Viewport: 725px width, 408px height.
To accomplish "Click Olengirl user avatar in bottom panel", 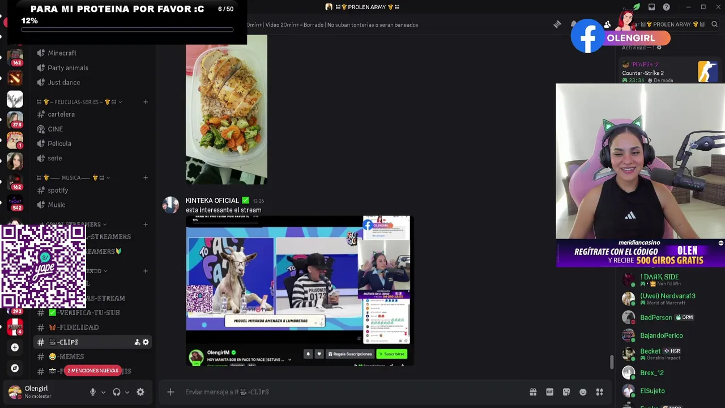I will point(15,392).
